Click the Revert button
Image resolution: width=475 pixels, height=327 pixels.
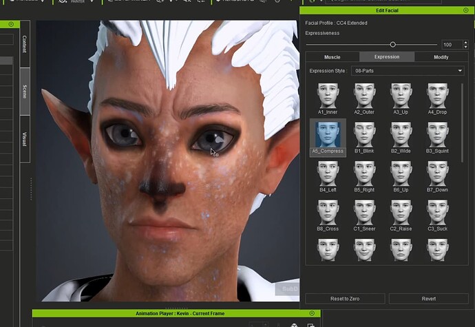pyautogui.click(x=429, y=299)
